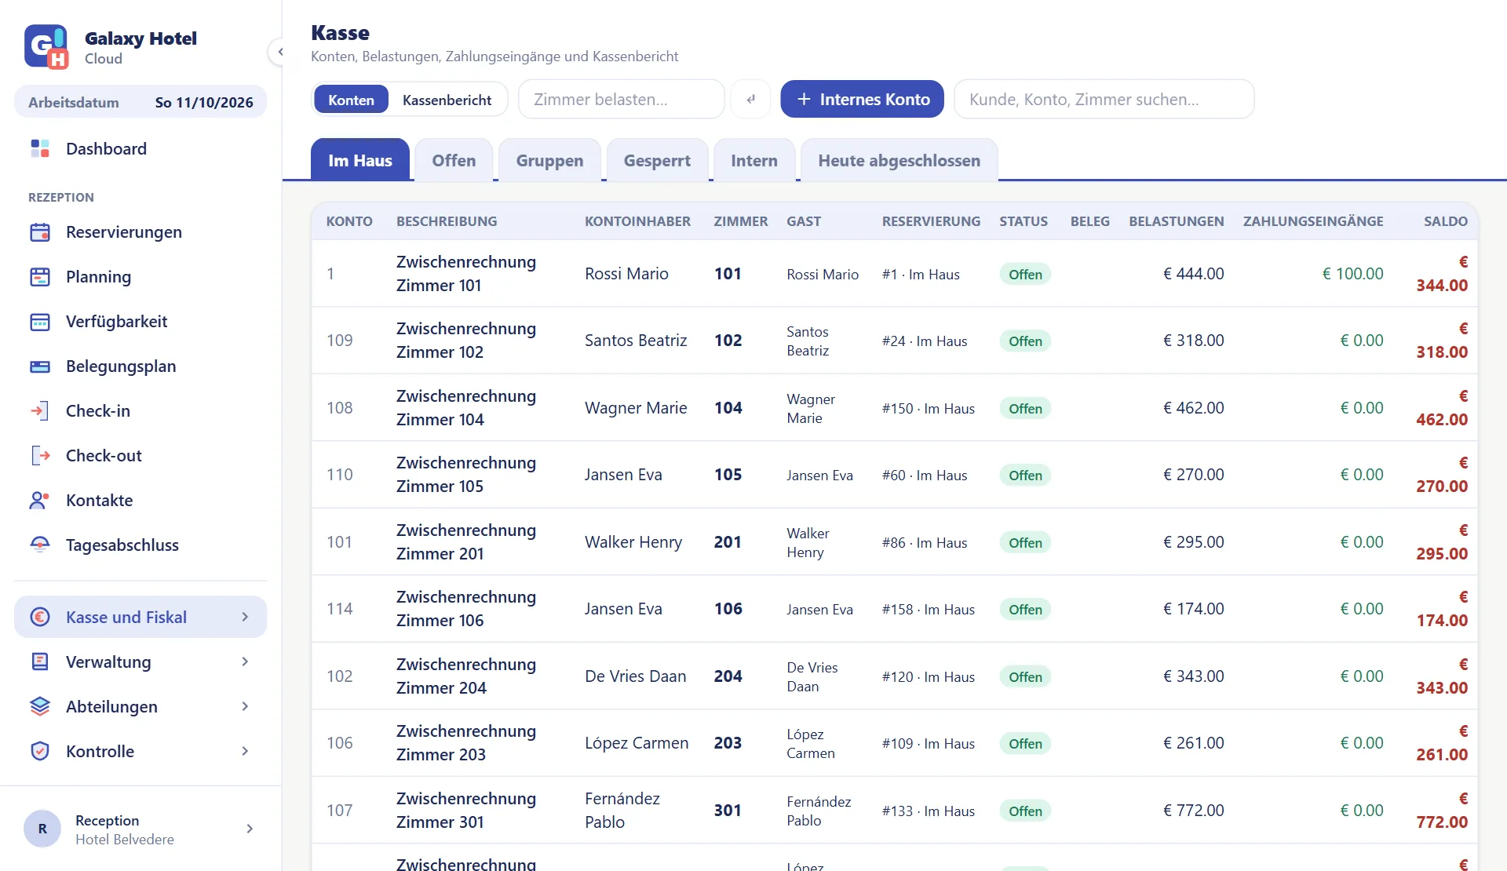Open the Gesperrt tab
The height and width of the screenshot is (871, 1507).
tap(657, 160)
